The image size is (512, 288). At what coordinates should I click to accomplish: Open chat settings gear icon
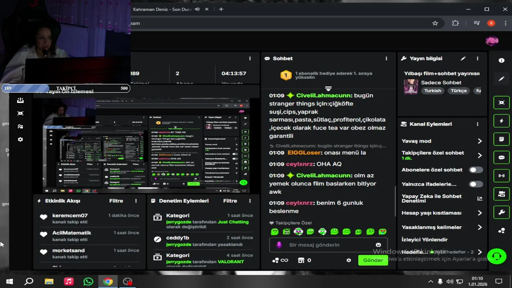pyautogui.click(x=349, y=260)
